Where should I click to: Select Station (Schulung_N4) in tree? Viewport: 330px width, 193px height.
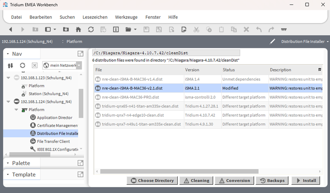(49, 94)
